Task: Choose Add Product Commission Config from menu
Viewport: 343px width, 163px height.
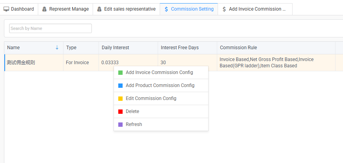Action: pyautogui.click(x=160, y=85)
